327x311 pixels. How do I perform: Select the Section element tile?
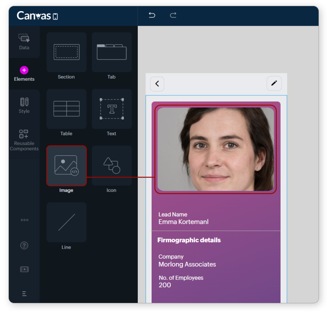coord(66,52)
